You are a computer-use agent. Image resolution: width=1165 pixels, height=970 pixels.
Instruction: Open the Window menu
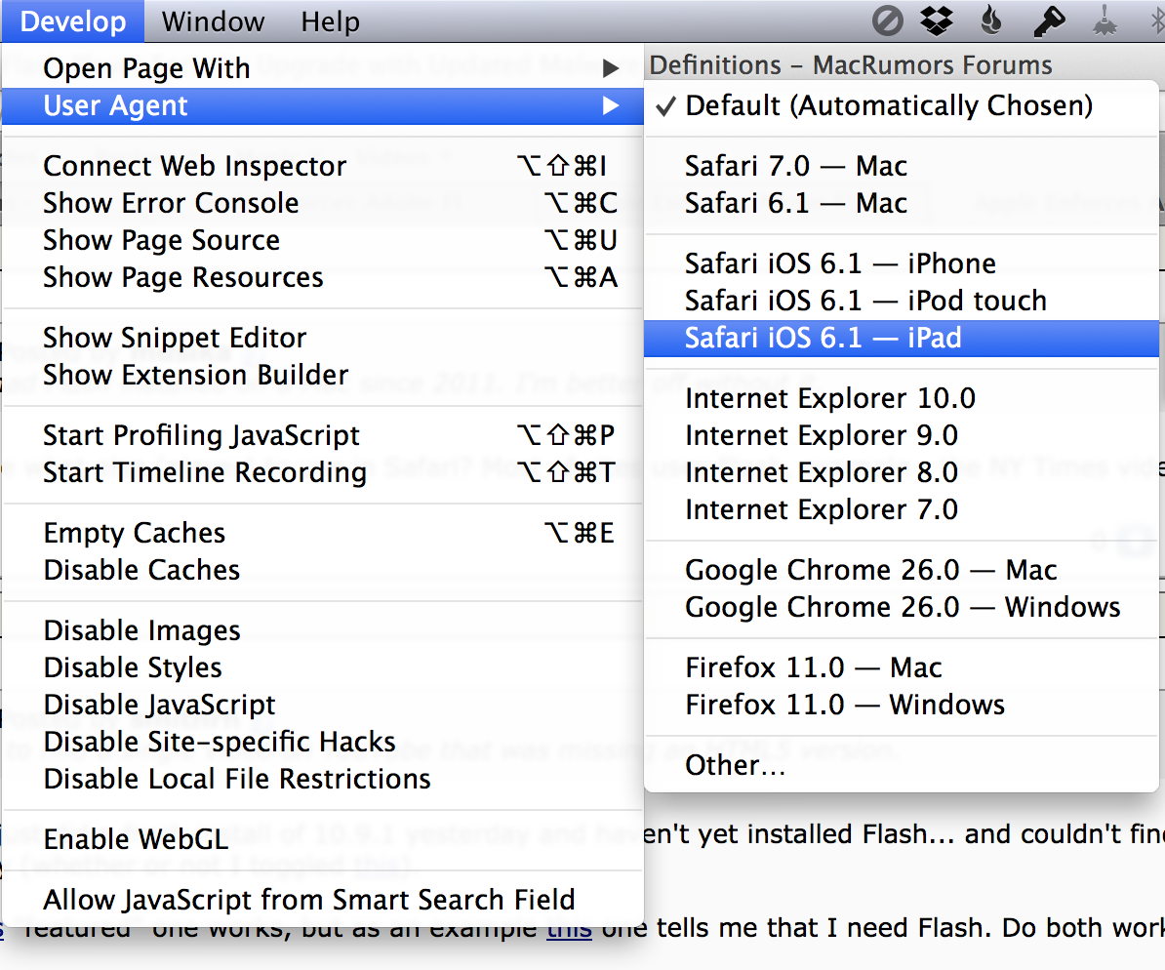point(213,21)
